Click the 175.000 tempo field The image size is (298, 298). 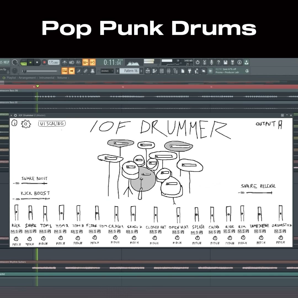tap(54, 62)
